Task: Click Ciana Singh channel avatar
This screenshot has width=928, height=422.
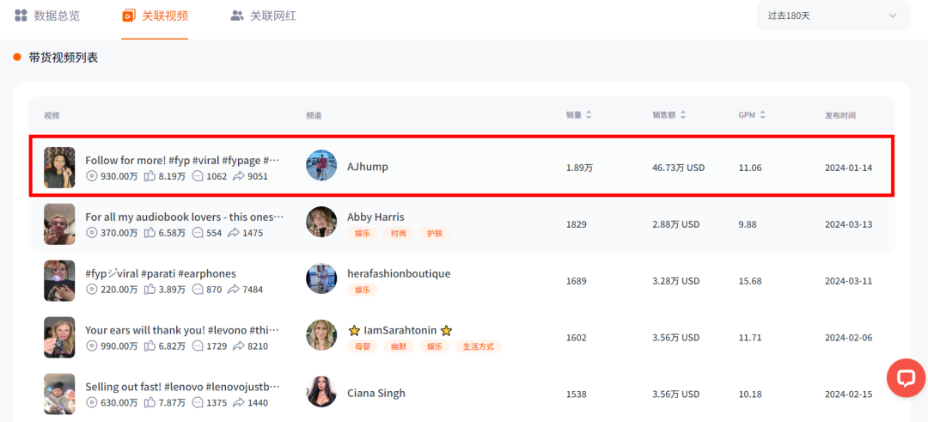Action: 321,392
